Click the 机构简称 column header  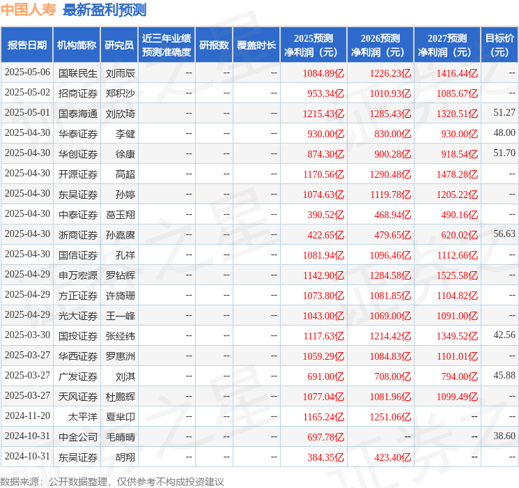click(77, 45)
